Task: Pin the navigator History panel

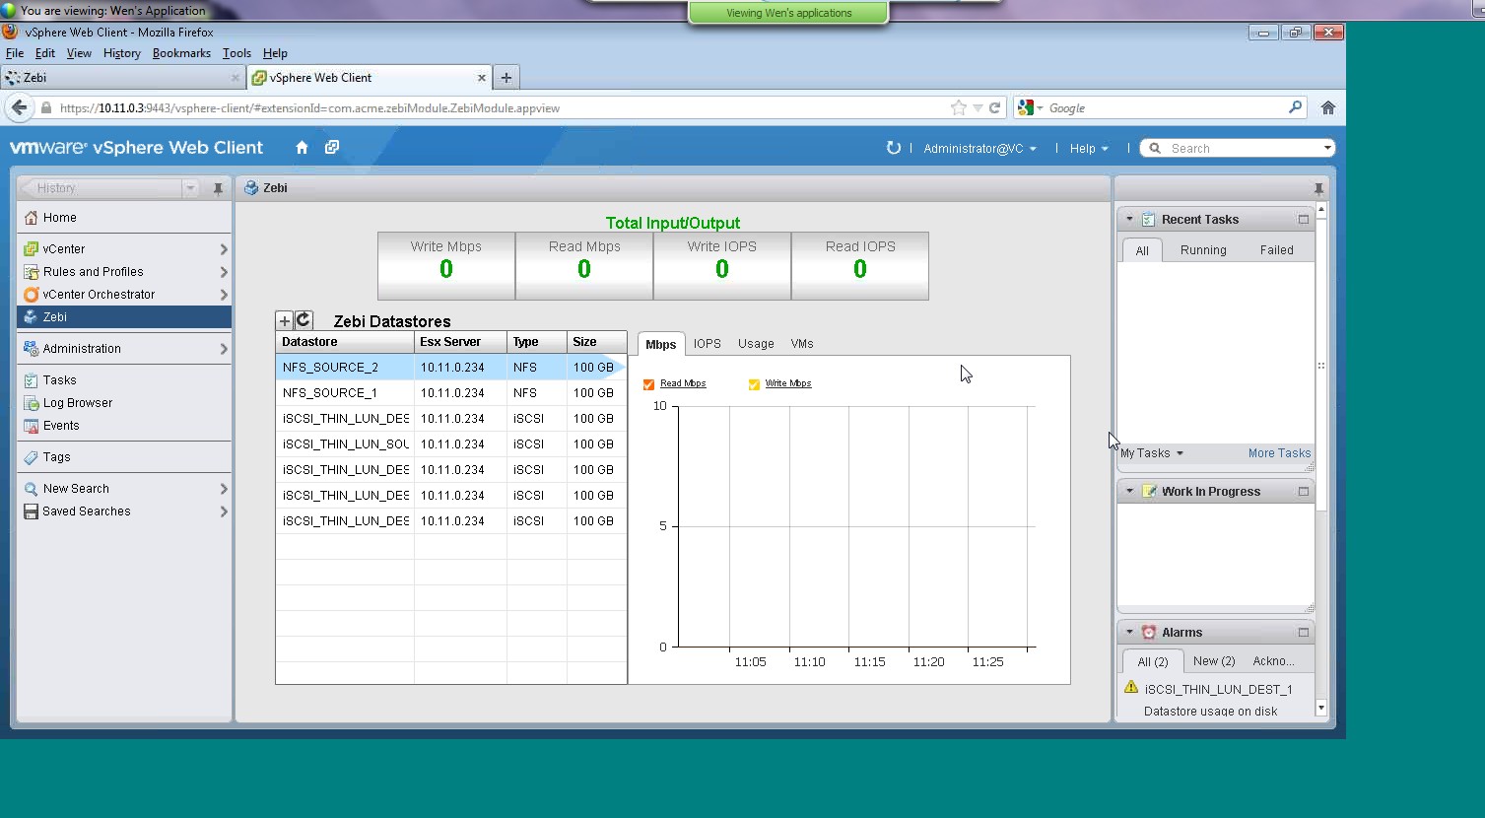Action: tap(218, 188)
